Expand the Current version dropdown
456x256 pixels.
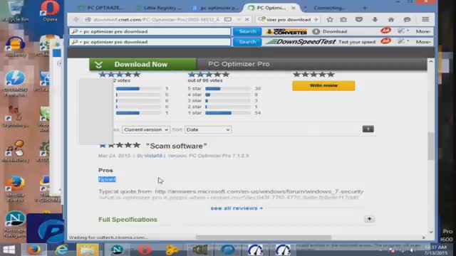pos(145,129)
